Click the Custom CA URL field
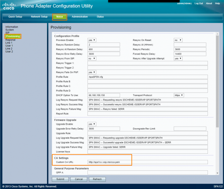This screenshot has height=189, width=224. (x=148, y=162)
